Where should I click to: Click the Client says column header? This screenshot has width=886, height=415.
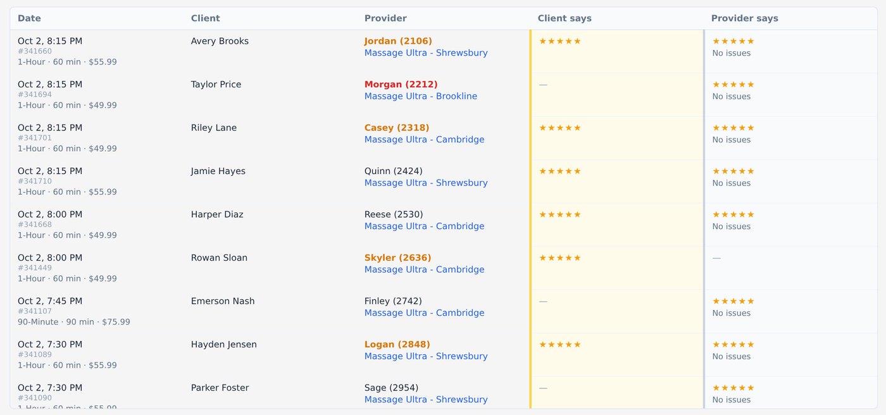coord(565,18)
